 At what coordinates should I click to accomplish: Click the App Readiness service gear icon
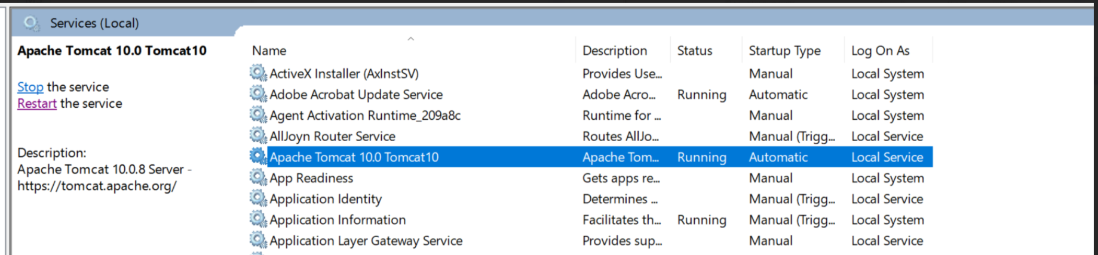(x=258, y=178)
